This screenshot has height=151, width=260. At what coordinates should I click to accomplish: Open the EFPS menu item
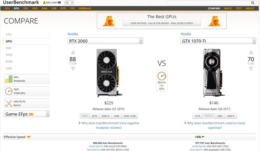[63, 8]
